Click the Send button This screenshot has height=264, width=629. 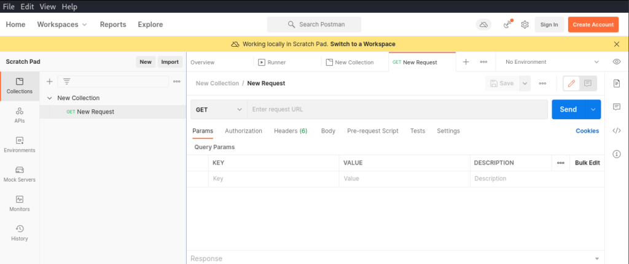pos(568,109)
